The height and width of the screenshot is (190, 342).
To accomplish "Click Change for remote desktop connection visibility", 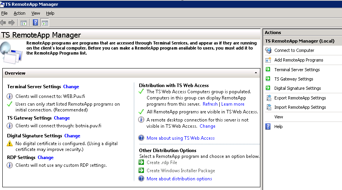I will point(207,126).
